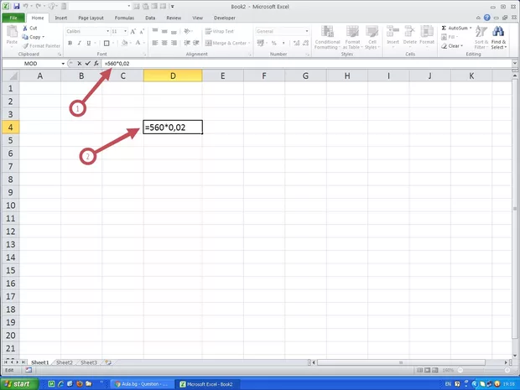Click the Orientation text icon
The width and height of the screenshot is (520, 390).
click(187, 31)
